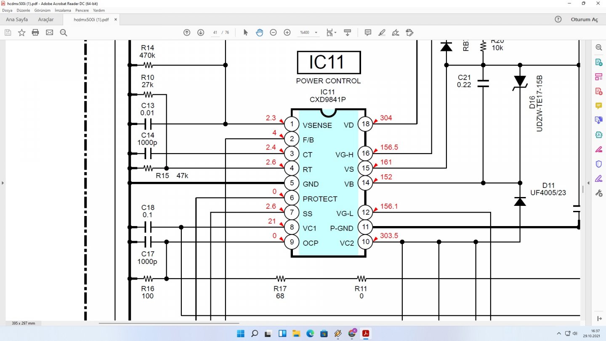Close the hcdmx500i (1).pdf tab
Viewport: 606px width, 341px height.
point(116,19)
